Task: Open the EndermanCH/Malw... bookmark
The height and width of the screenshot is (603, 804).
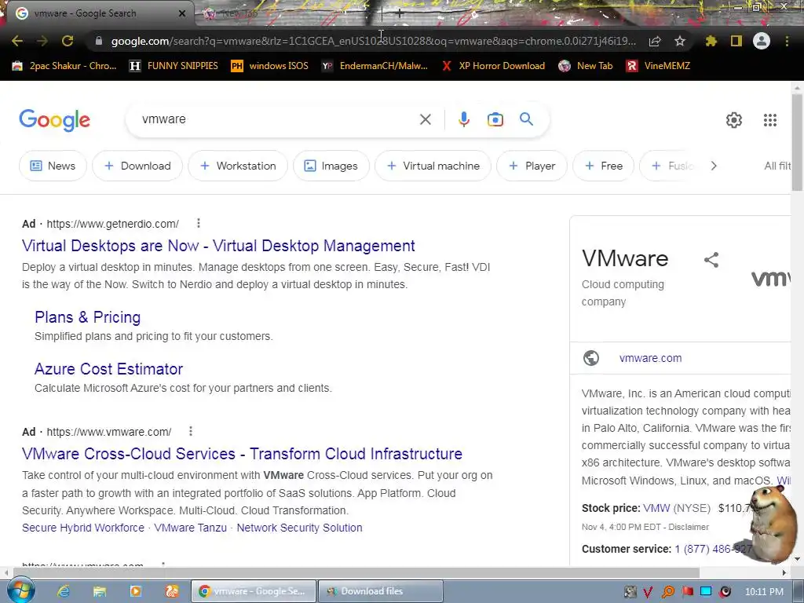Action: click(375, 66)
